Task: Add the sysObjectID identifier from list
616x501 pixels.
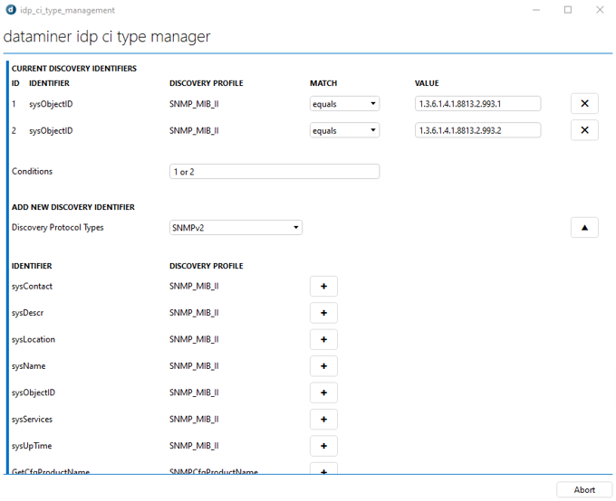Action: (323, 392)
